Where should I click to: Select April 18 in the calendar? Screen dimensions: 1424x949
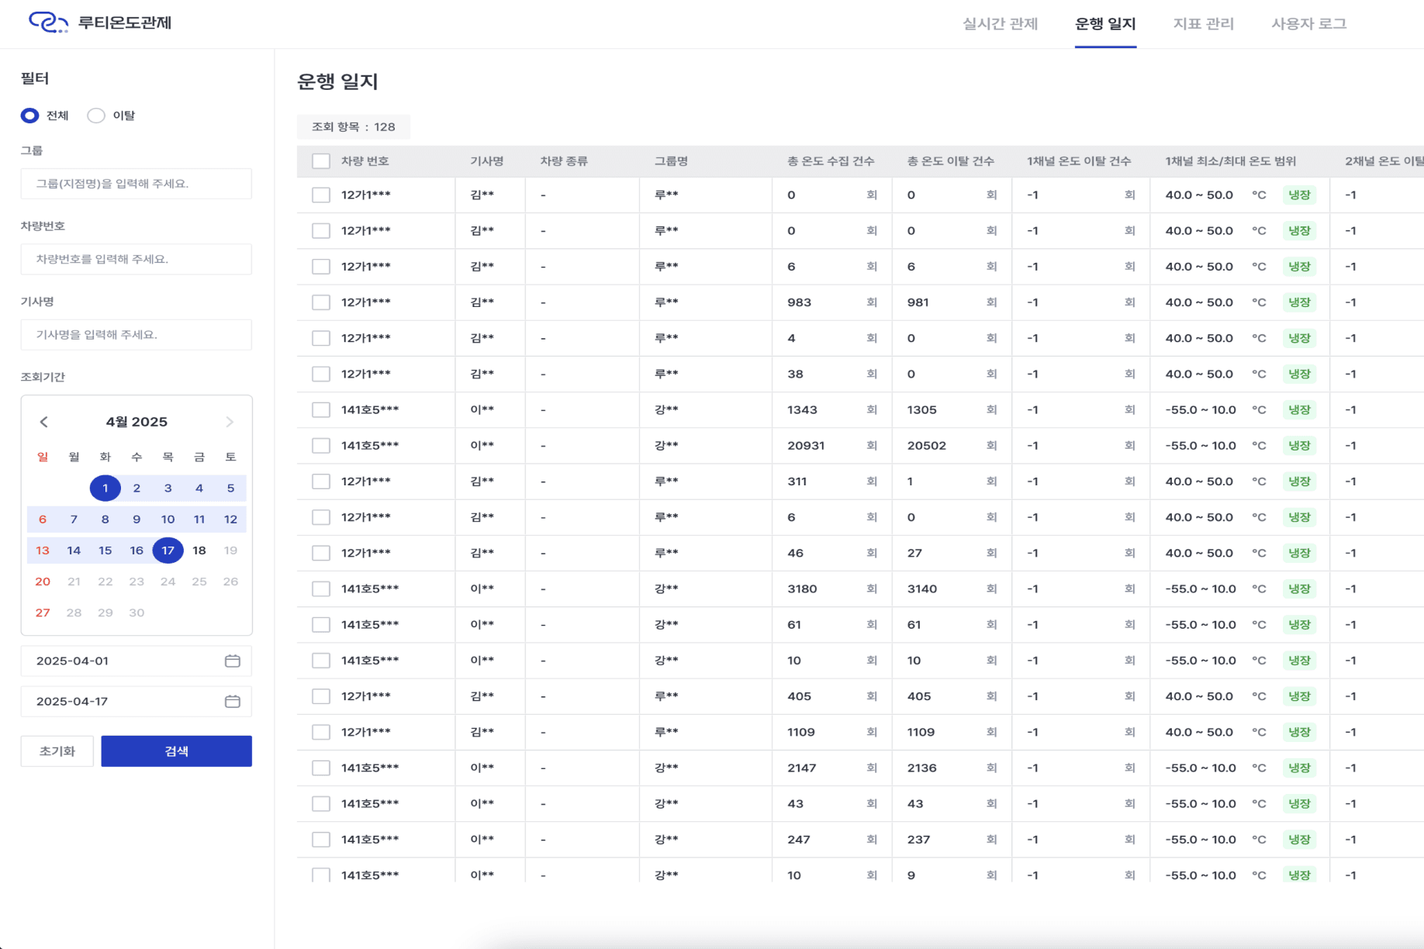pyautogui.click(x=199, y=550)
